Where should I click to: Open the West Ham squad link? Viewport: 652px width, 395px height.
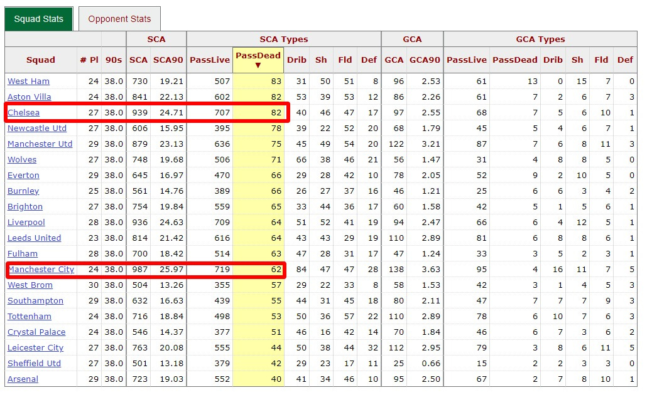click(x=28, y=82)
